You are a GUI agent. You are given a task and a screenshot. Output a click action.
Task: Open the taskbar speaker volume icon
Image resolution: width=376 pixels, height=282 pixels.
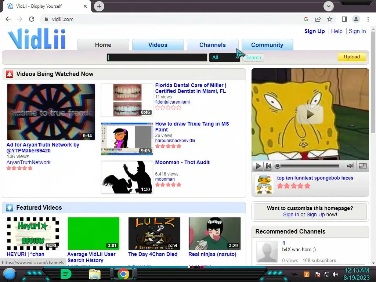pyautogui.click(x=335, y=274)
